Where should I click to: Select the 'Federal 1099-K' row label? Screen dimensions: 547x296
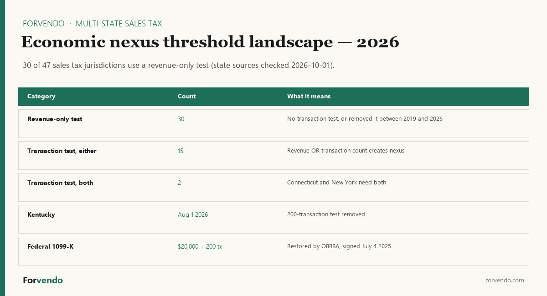point(51,246)
